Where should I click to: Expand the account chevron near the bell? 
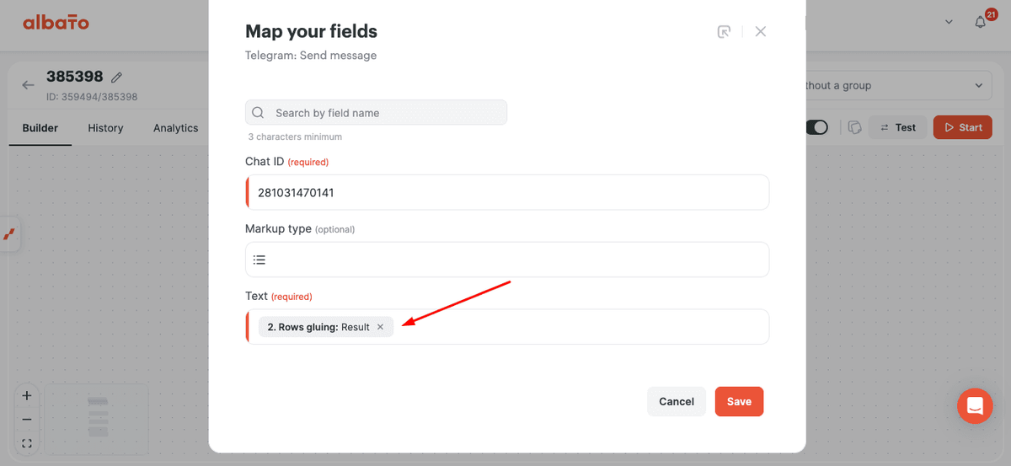click(x=949, y=22)
